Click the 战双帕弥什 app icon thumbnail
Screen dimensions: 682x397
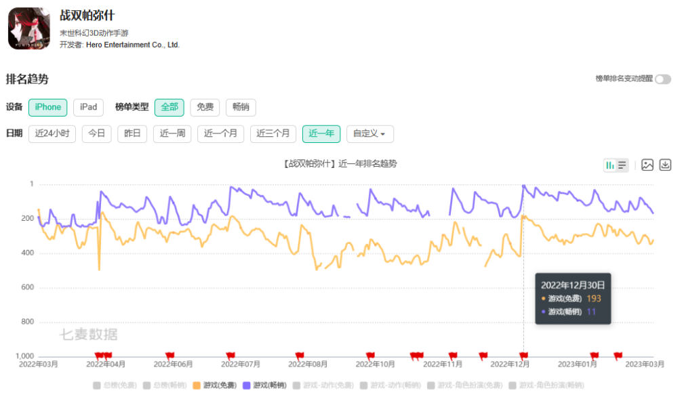28,28
